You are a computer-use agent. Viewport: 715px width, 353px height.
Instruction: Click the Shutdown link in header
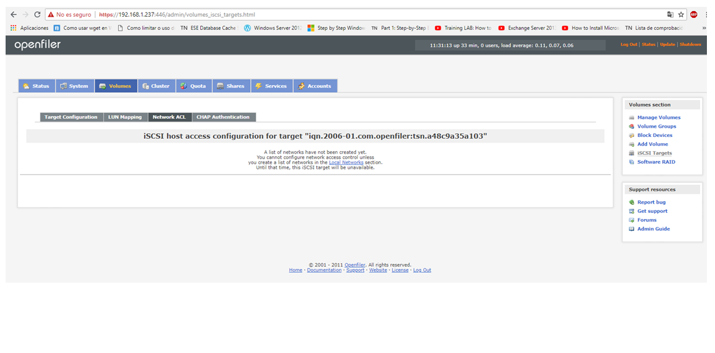click(x=690, y=44)
